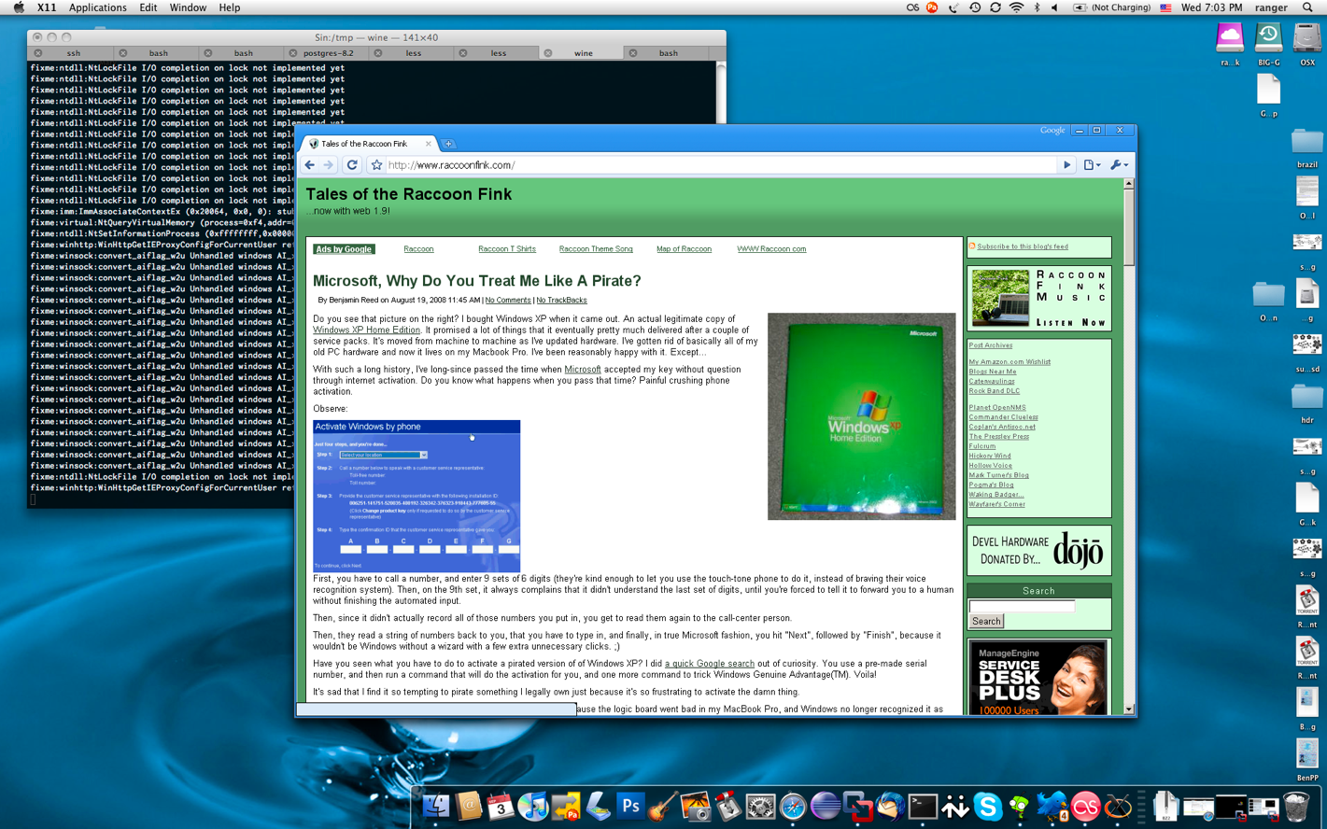Open the Time Machine menu bar icon

(x=974, y=7)
